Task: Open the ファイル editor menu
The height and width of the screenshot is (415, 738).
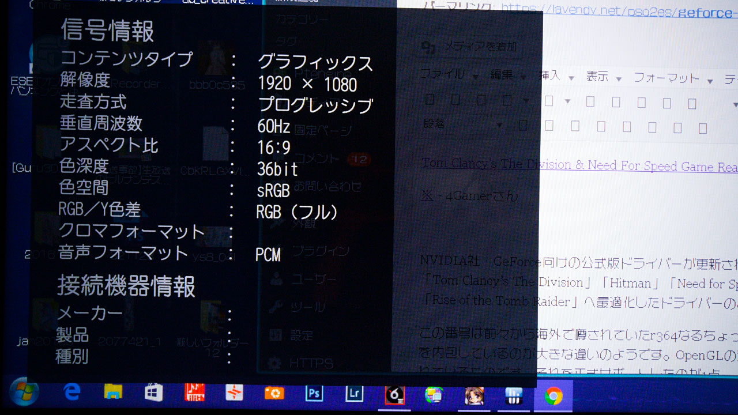Action: coord(449,74)
